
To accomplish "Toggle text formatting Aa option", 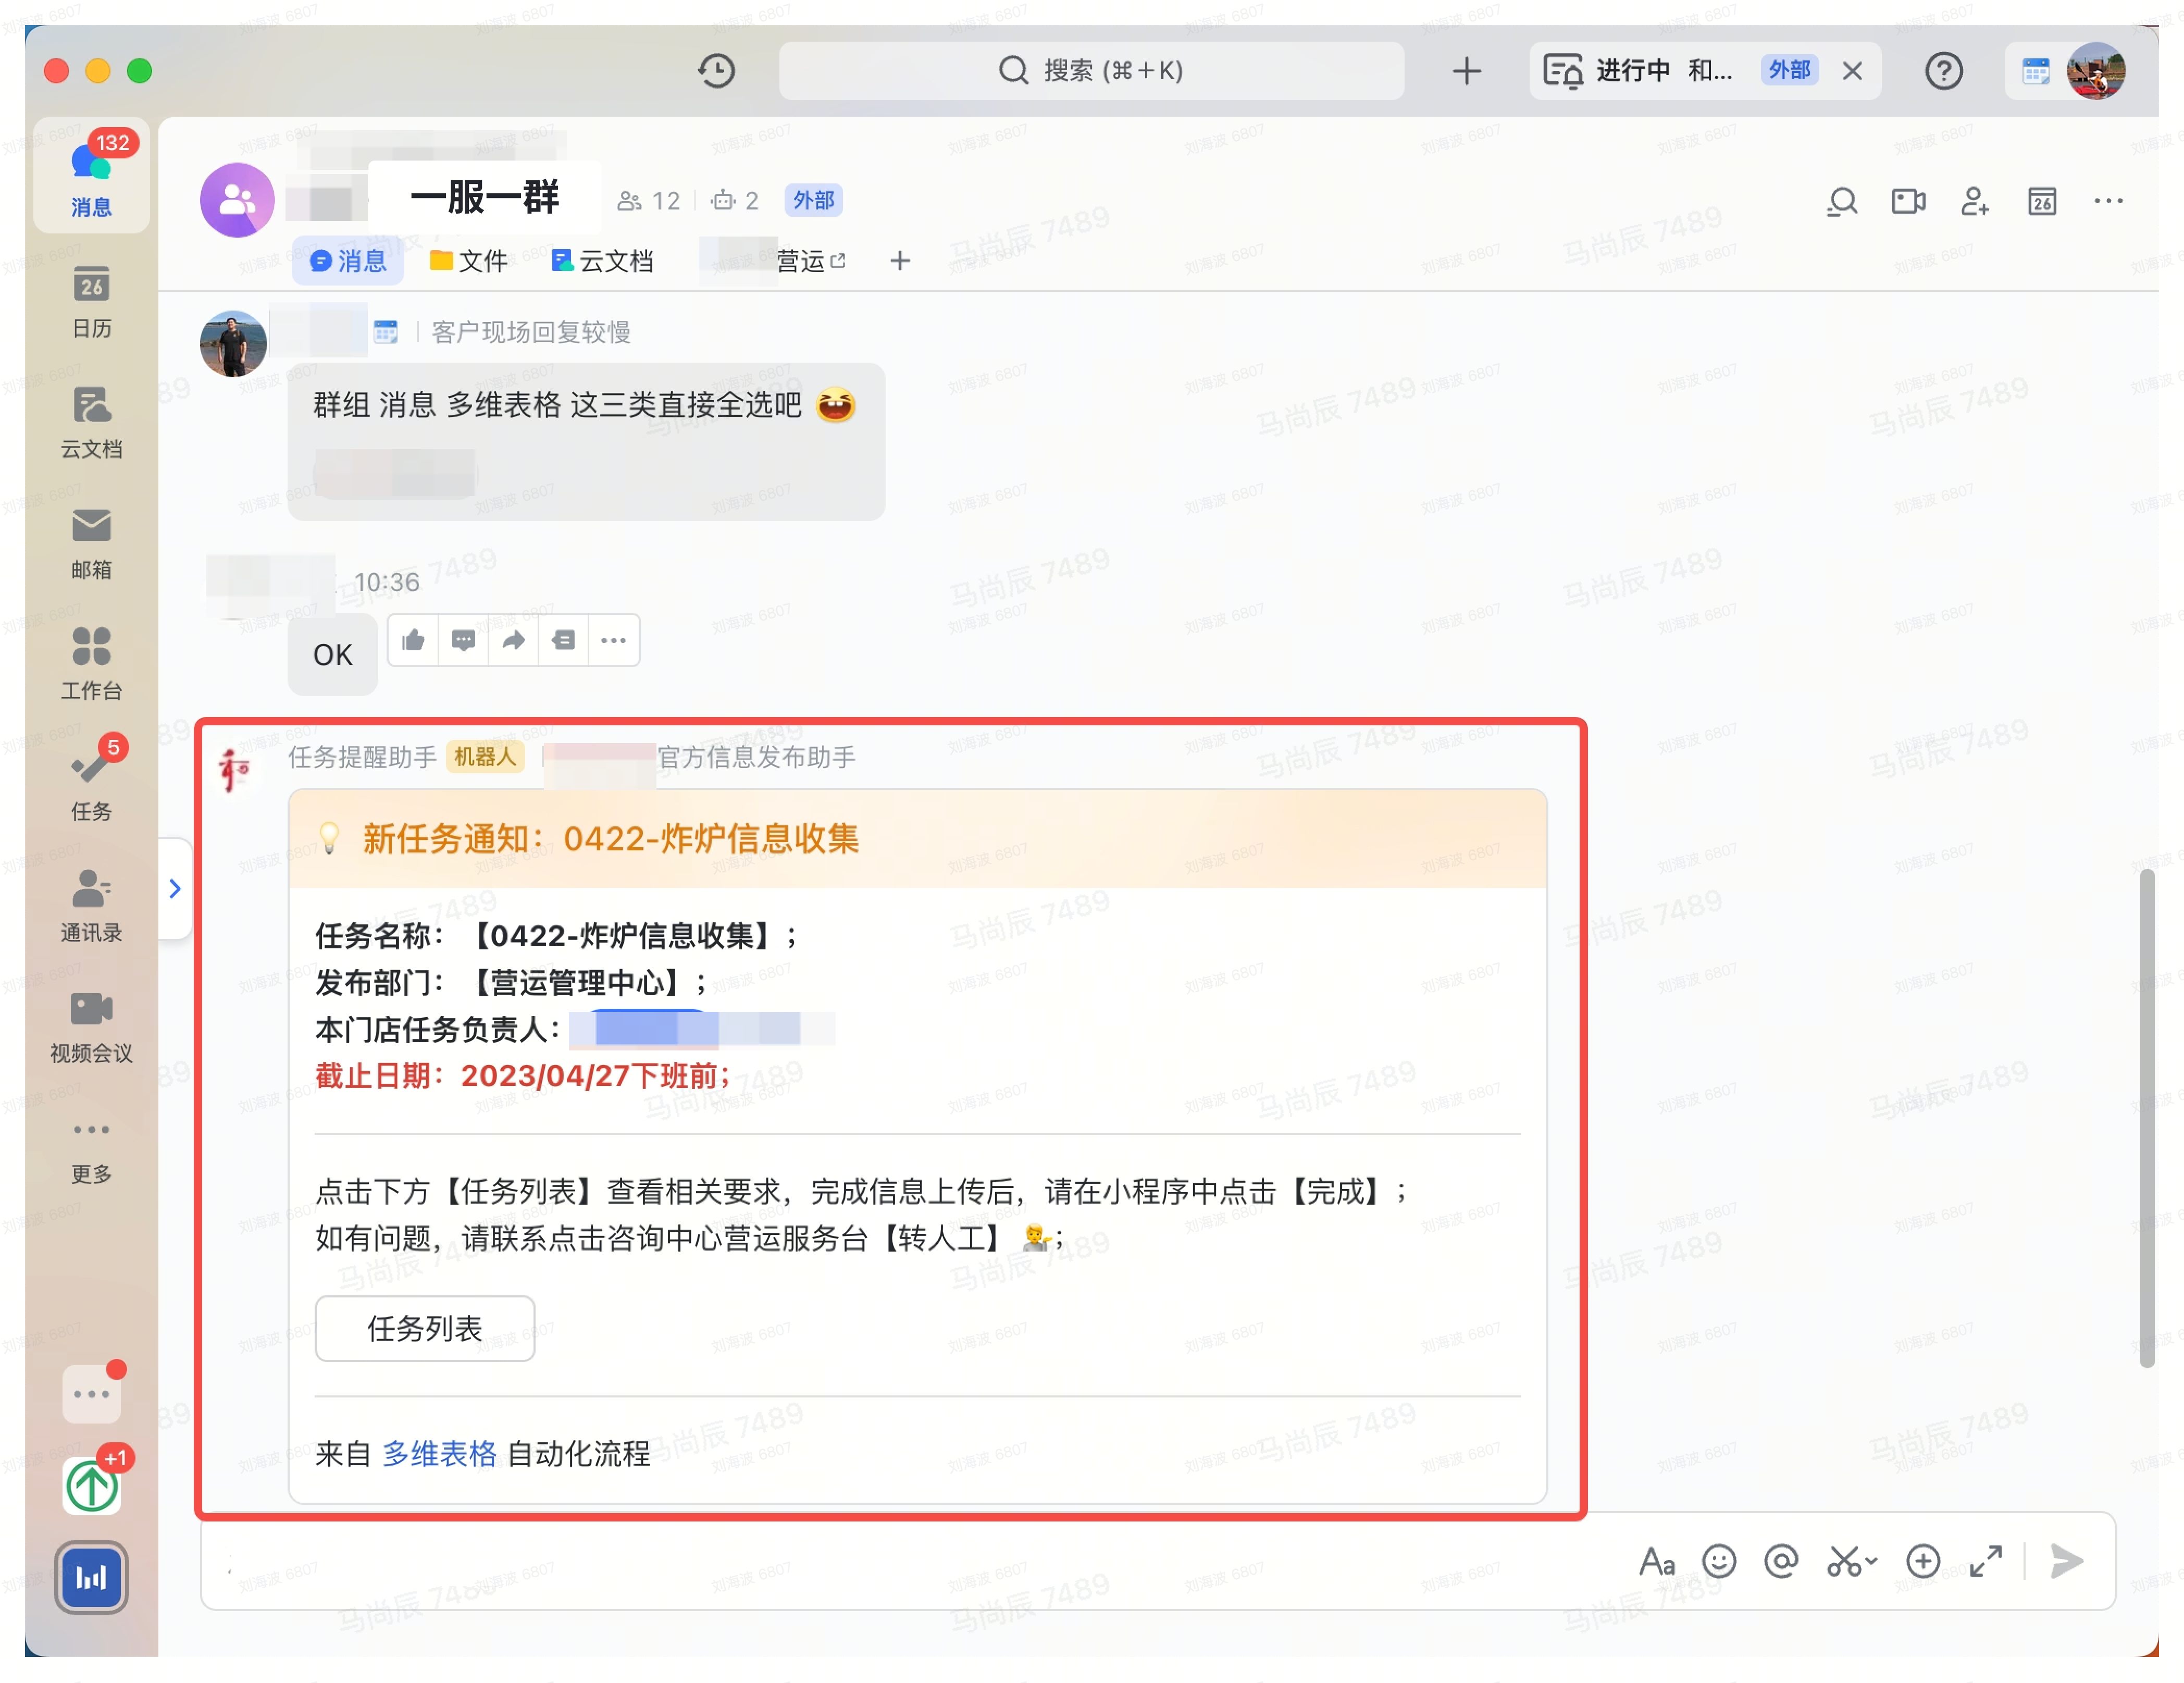I will 1656,1561.
